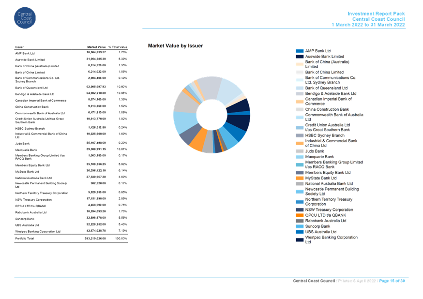Click the 'China Construction Bank' table row name
Screen dimensions: 423x299
(x=32, y=107)
